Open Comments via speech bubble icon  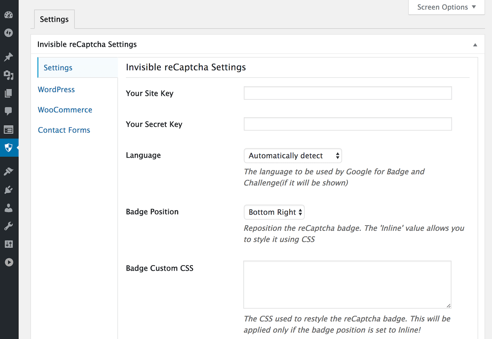click(9, 111)
